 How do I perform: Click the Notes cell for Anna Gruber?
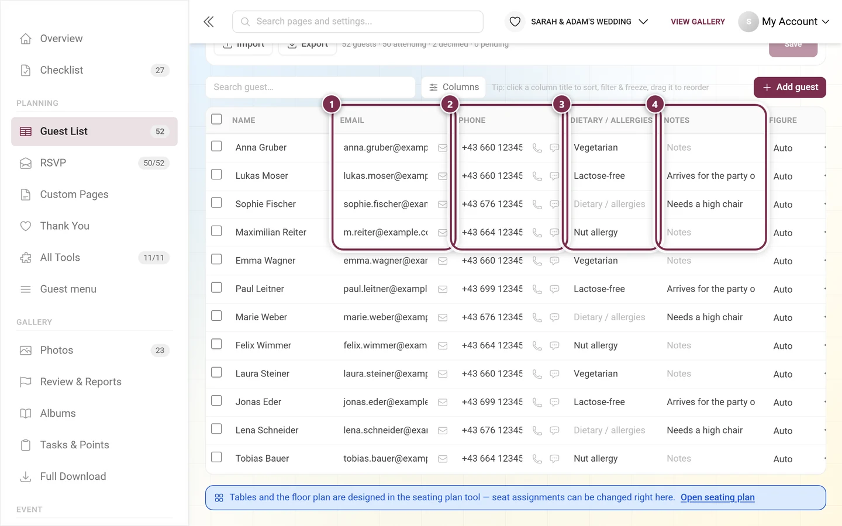click(711, 148)
